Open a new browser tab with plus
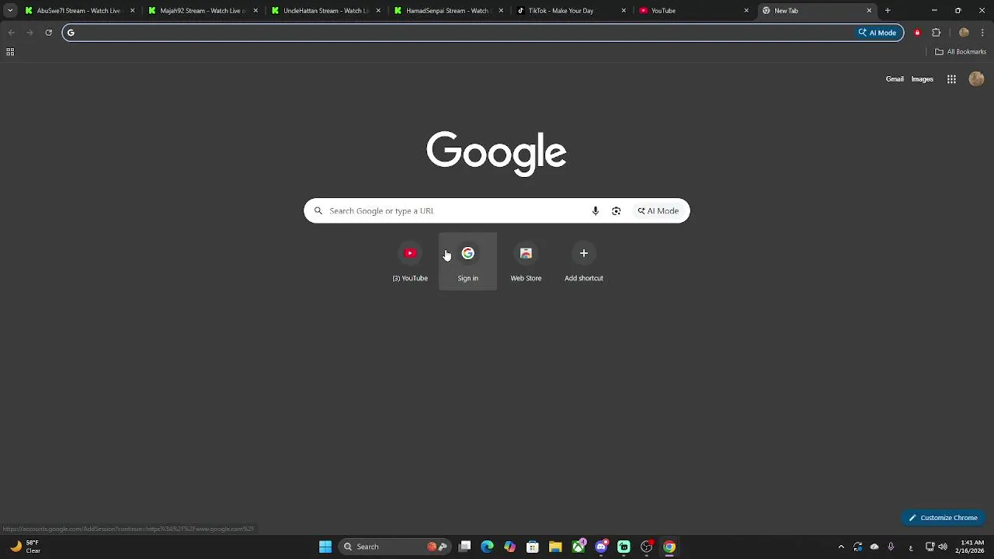Viewport: 994px width, 559px height. tap(888, 11)
